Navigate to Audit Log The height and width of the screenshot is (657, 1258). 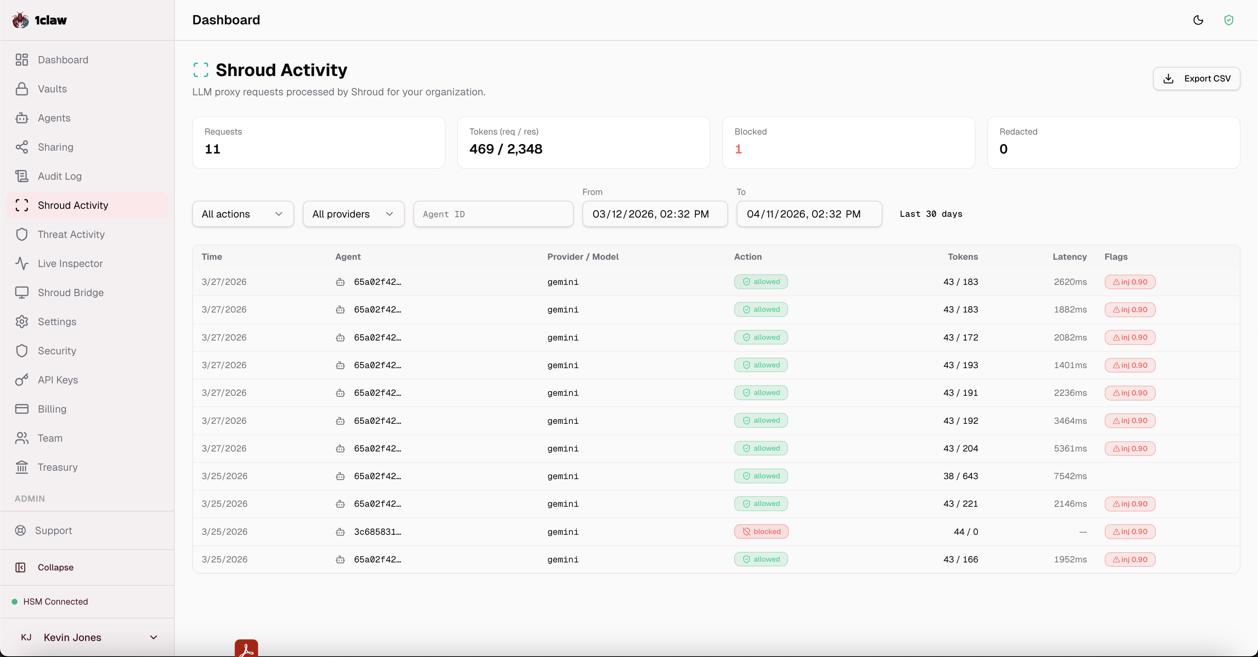[x=60, y=176]
